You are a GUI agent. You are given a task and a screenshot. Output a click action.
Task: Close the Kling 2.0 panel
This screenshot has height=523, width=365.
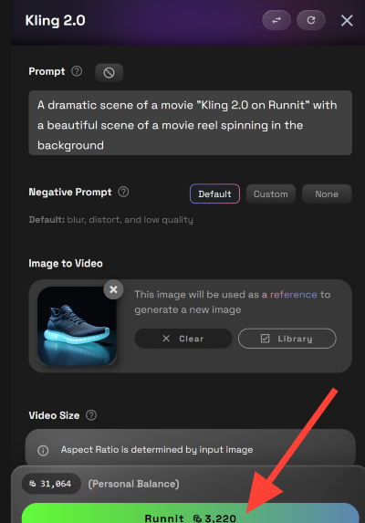tap(347, 21)
